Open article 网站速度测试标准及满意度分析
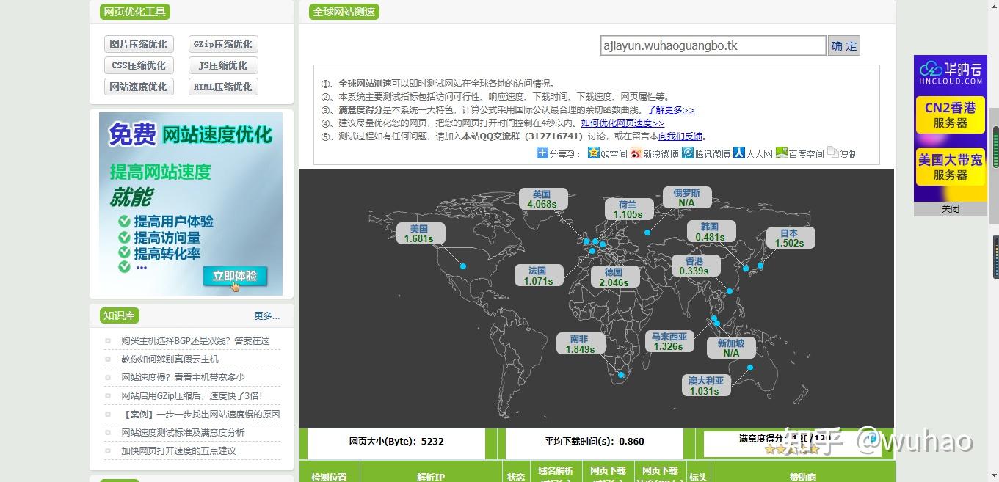This screenshot has height=482, width=999. pos(183,432)
